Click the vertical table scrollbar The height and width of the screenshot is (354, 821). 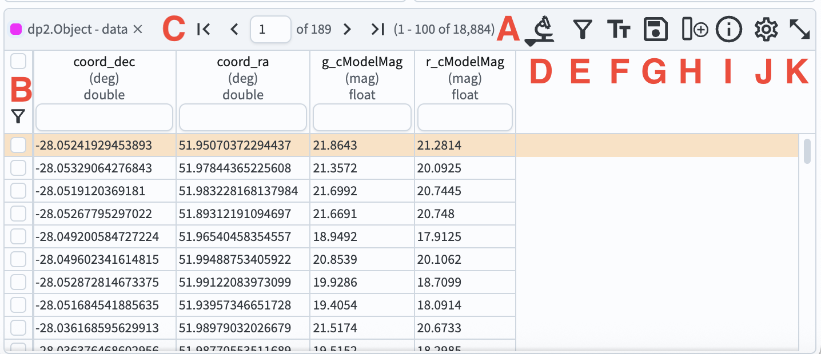[x=807, y=151]
